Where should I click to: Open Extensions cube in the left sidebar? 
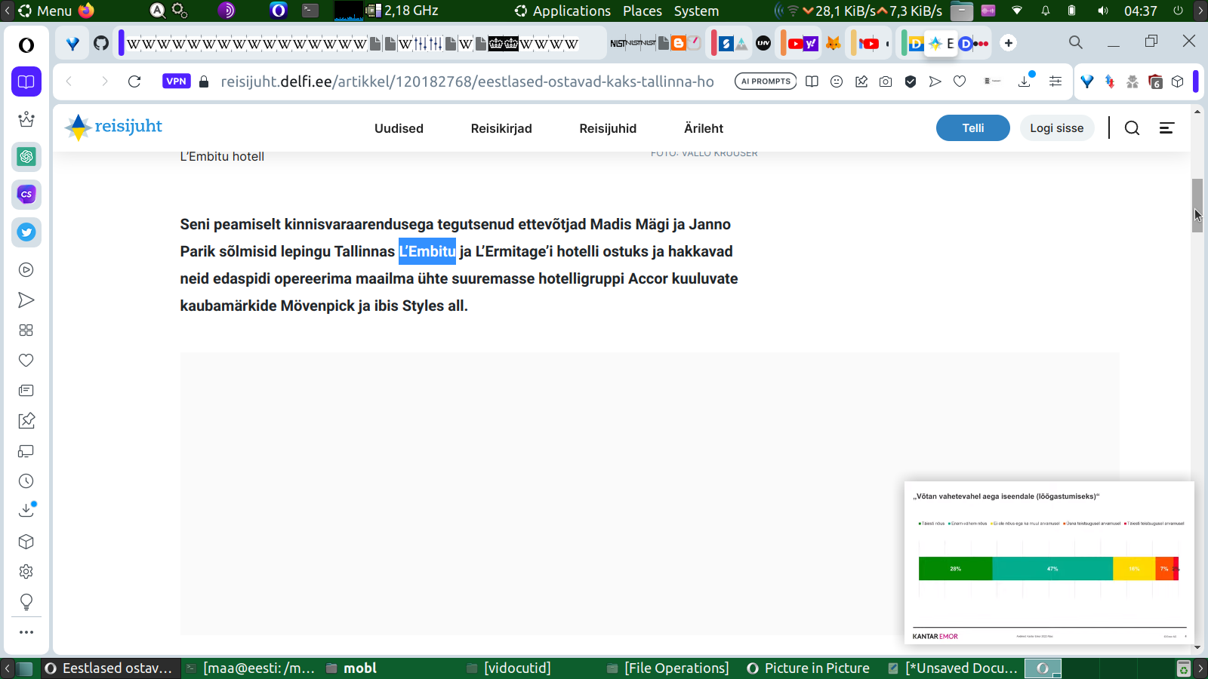26,542
